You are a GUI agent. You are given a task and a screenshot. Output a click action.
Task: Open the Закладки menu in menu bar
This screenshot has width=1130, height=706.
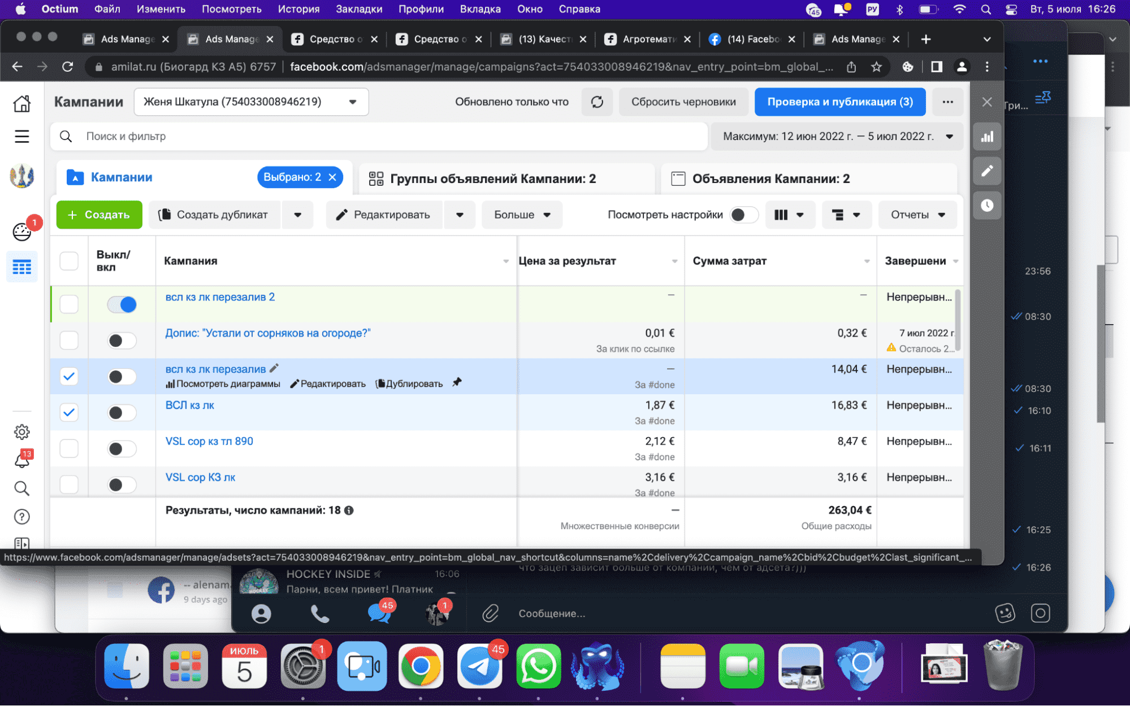359,9
